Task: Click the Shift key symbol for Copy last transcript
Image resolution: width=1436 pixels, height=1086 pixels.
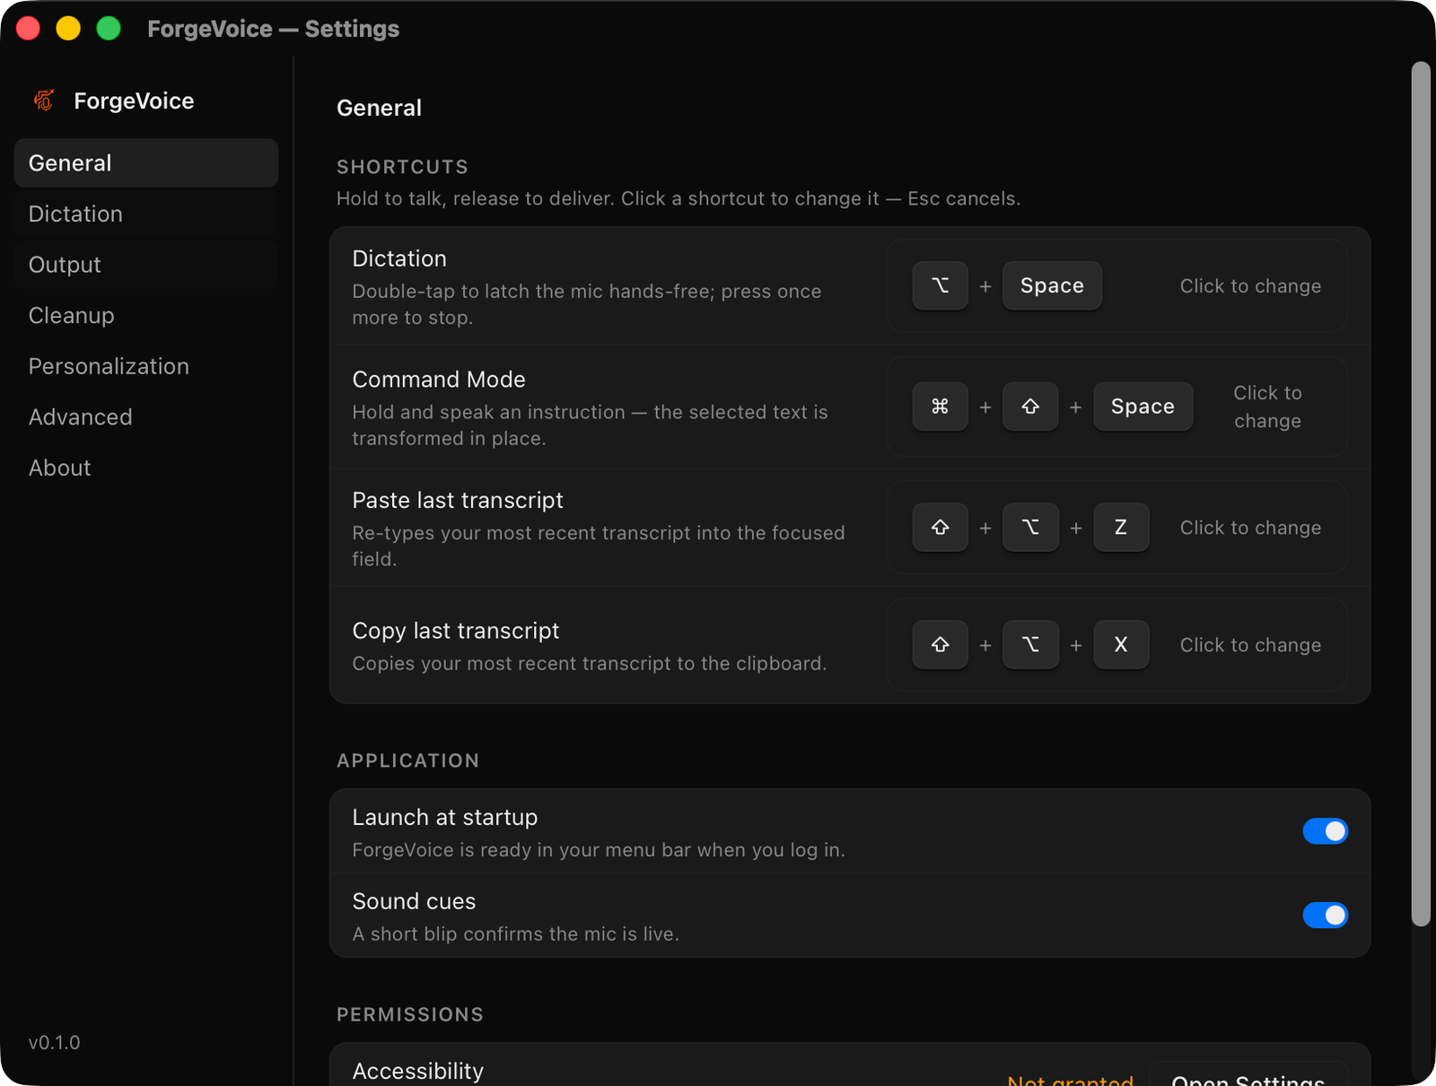Action: pos(940,644)
